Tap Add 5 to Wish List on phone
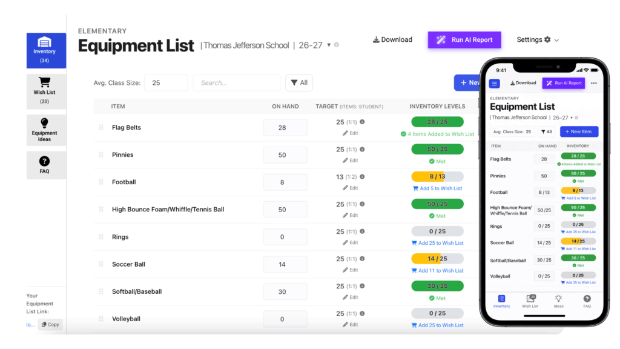The height and width of the screenshot is (349, 620). [x=578, y=198]
